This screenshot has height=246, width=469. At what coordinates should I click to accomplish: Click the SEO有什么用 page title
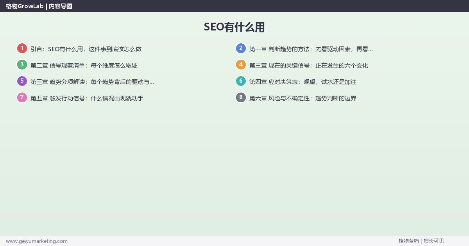[234, 27]
